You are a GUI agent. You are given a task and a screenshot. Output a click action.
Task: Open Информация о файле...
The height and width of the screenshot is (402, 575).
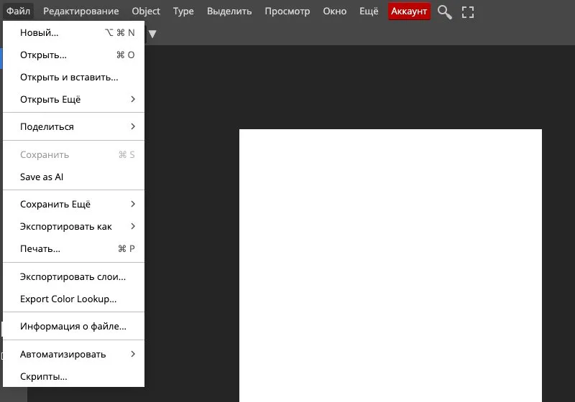tap(73, 326)
